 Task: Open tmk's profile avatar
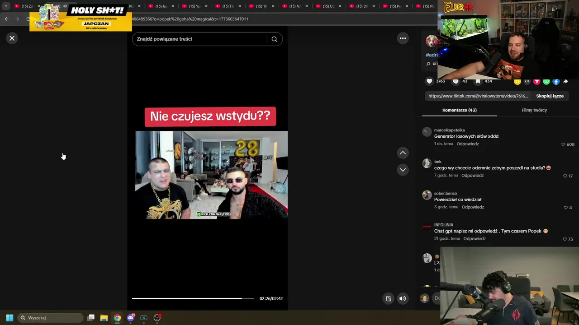[x=427, y=163]
